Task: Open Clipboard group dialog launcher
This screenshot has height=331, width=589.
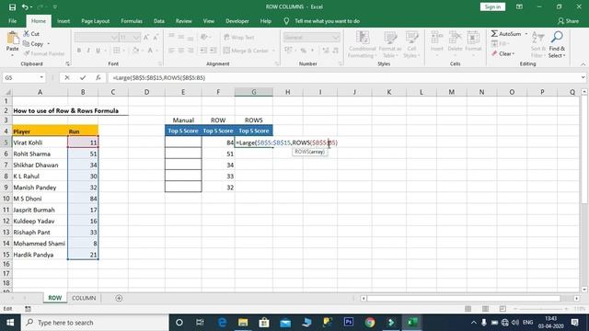Action: pos(67,63)
